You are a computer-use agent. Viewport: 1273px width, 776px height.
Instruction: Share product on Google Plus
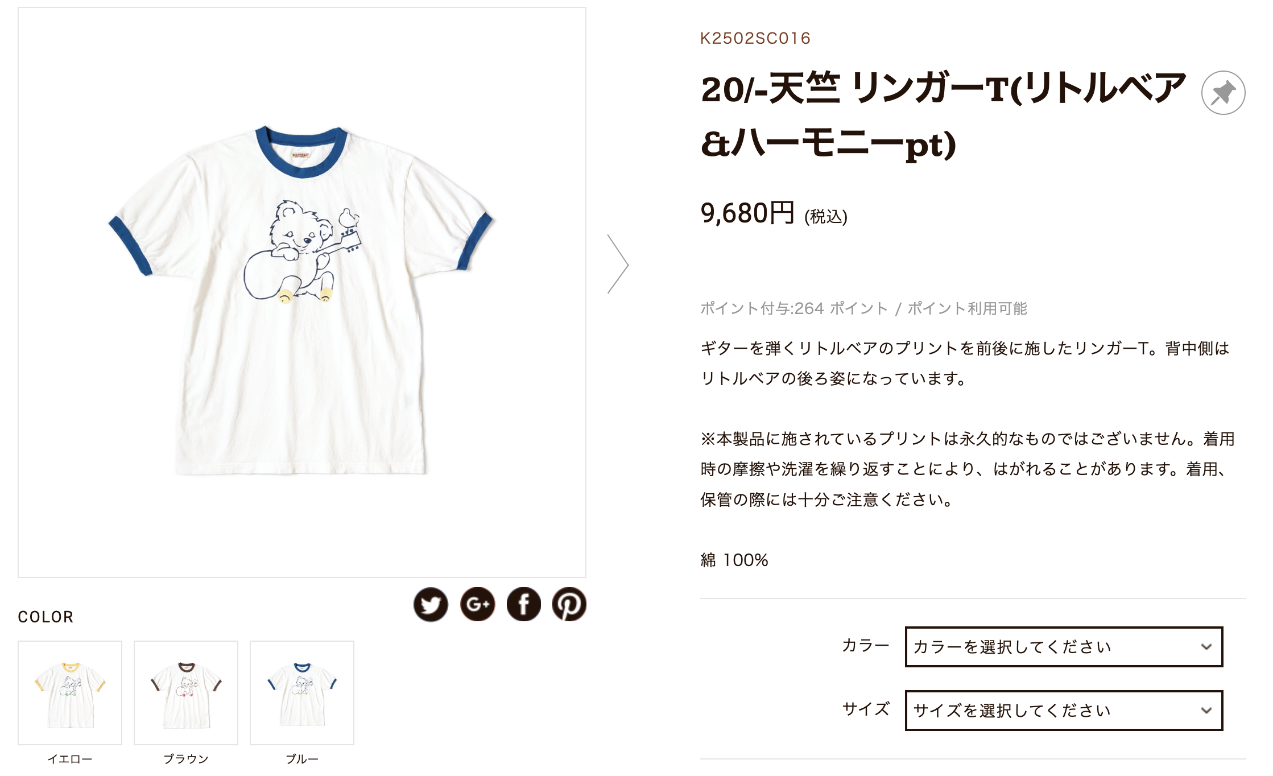[x=477, y=604]
